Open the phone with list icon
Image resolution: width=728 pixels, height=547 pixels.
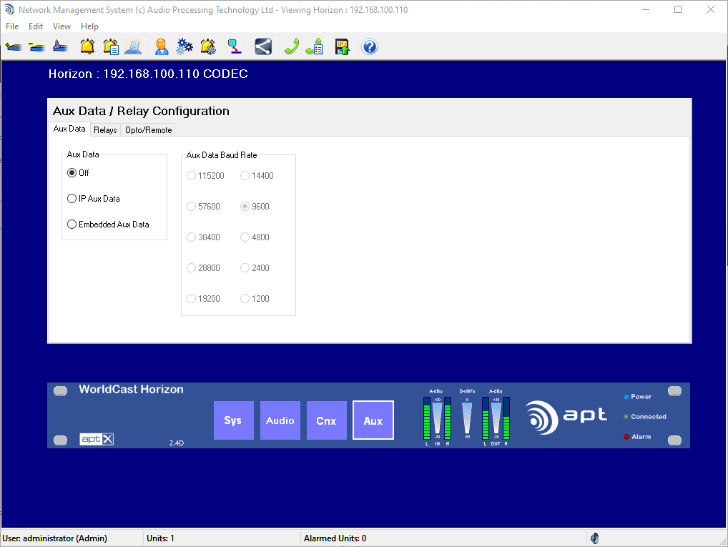click(x=315, y=47)
